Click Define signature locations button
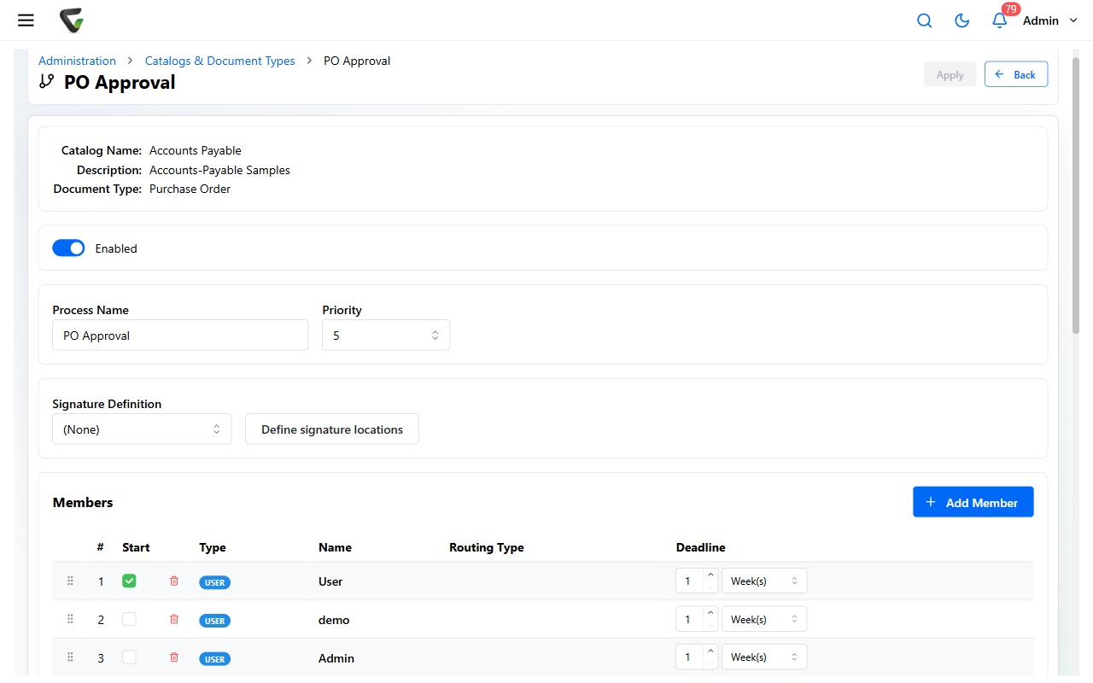This screenshot has height=683, width=1093. 332,429
